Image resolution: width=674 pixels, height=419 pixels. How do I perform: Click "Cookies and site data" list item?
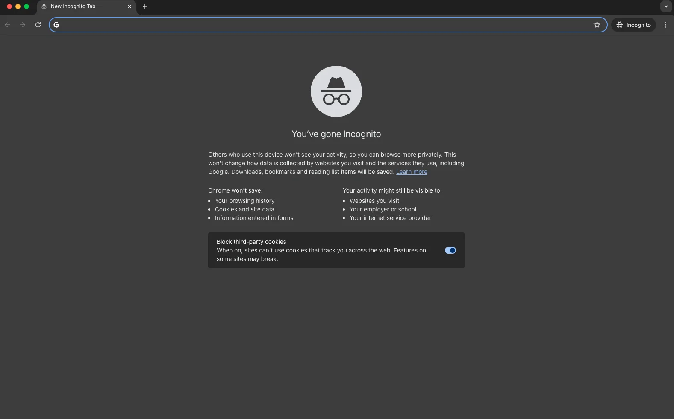[x=244, y=209]
